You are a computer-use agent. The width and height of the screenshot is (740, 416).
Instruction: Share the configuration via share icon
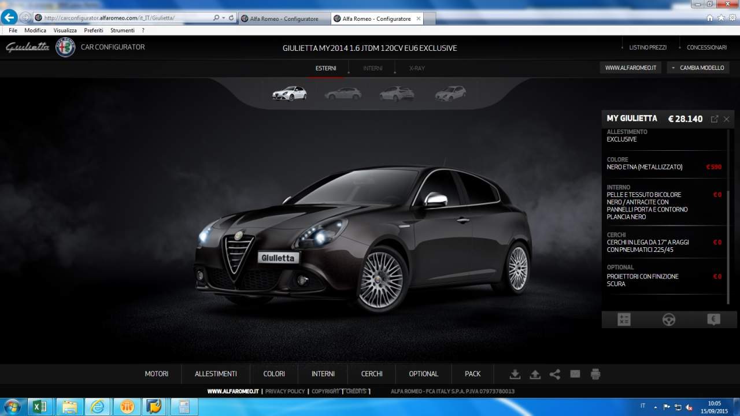click(x=555, y=374)
